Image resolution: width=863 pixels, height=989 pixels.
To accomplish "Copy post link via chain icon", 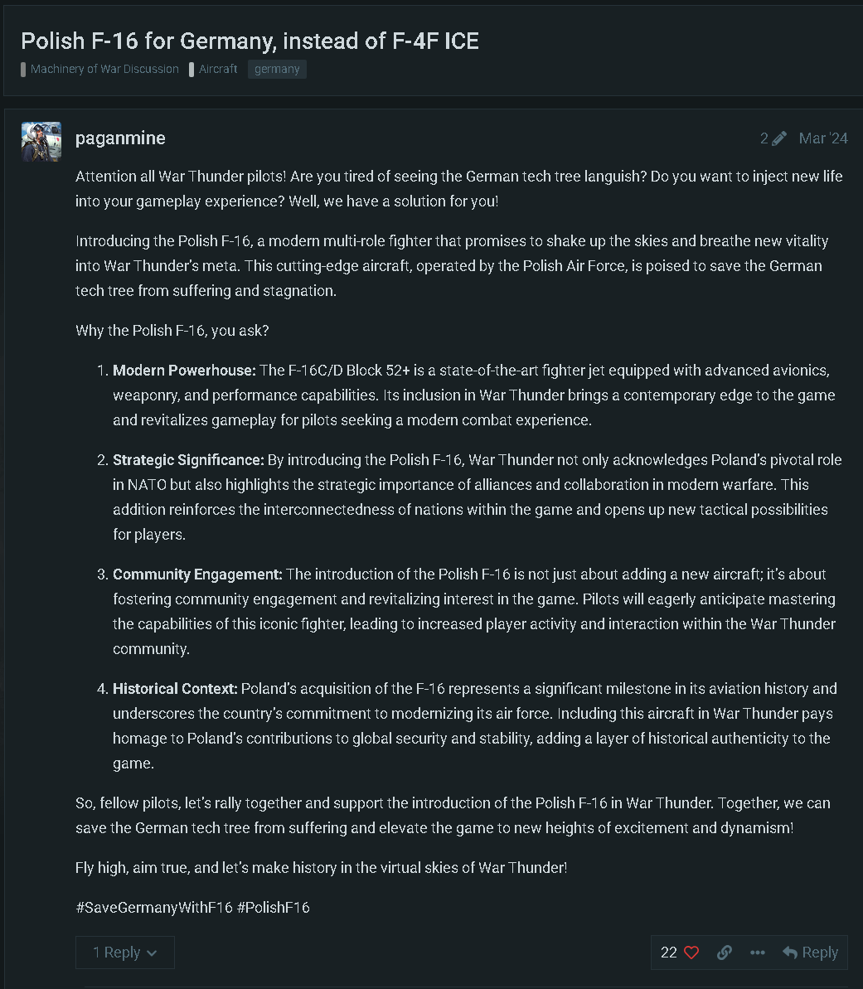I will coord(725,953).
